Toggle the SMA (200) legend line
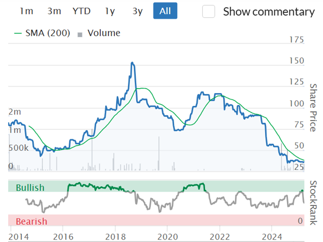The width and height of the screenshot is (323, 242). pyautogui.click(x=42, y=33)
